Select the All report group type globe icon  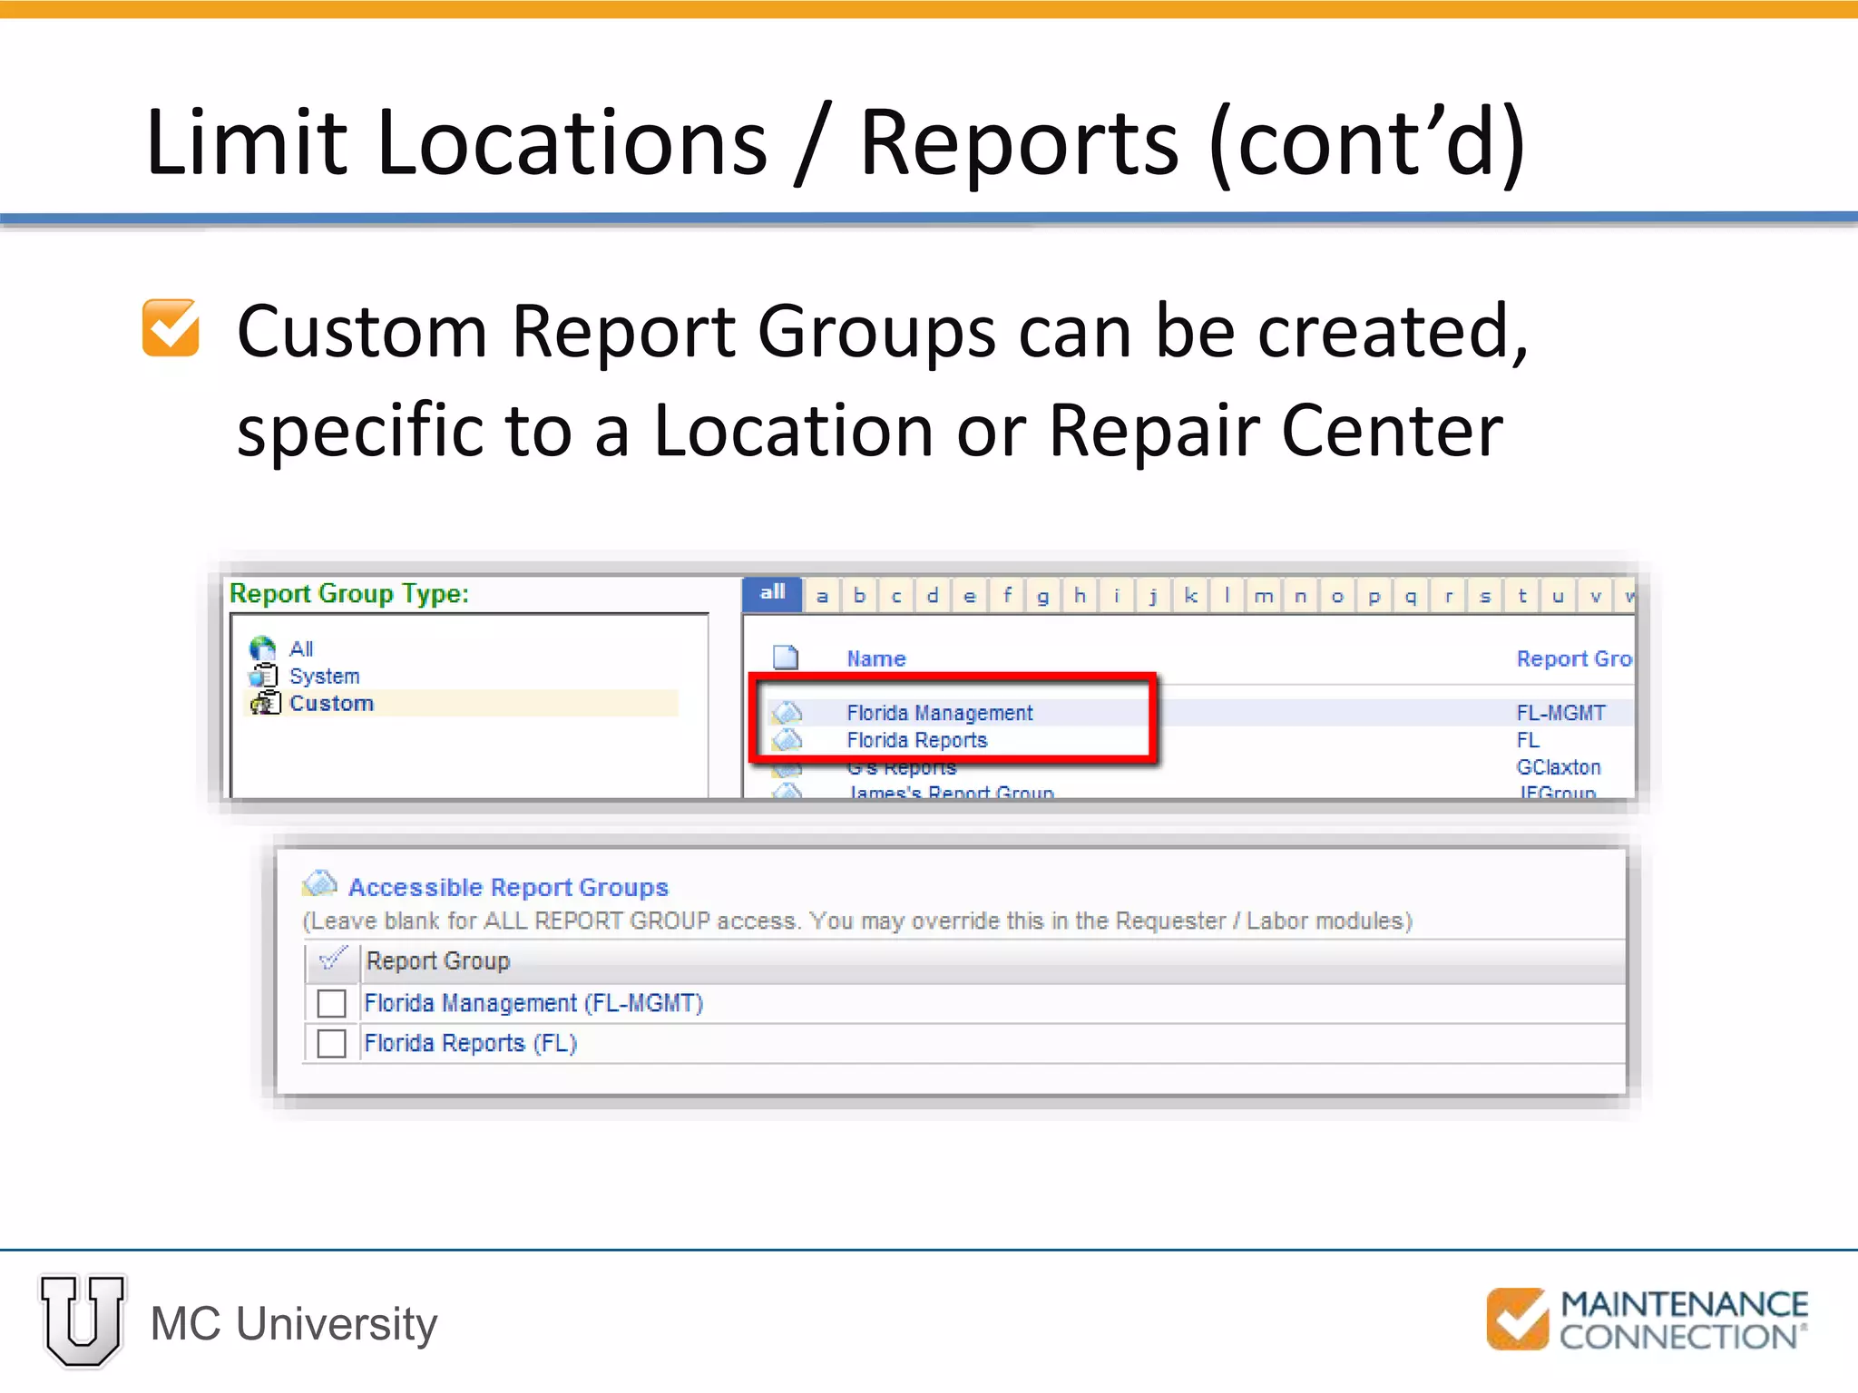coord(262,648)
